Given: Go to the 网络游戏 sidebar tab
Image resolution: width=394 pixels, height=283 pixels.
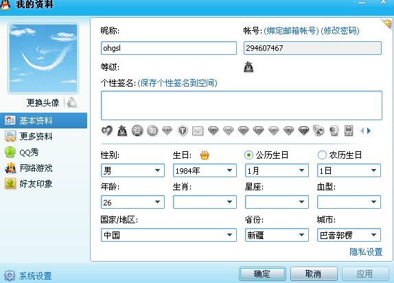Looking at the screenshot, I should 44,168.
